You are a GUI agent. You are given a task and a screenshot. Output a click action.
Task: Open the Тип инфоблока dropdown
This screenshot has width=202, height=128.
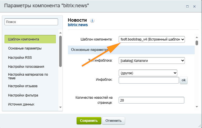(x=151, y=60)
